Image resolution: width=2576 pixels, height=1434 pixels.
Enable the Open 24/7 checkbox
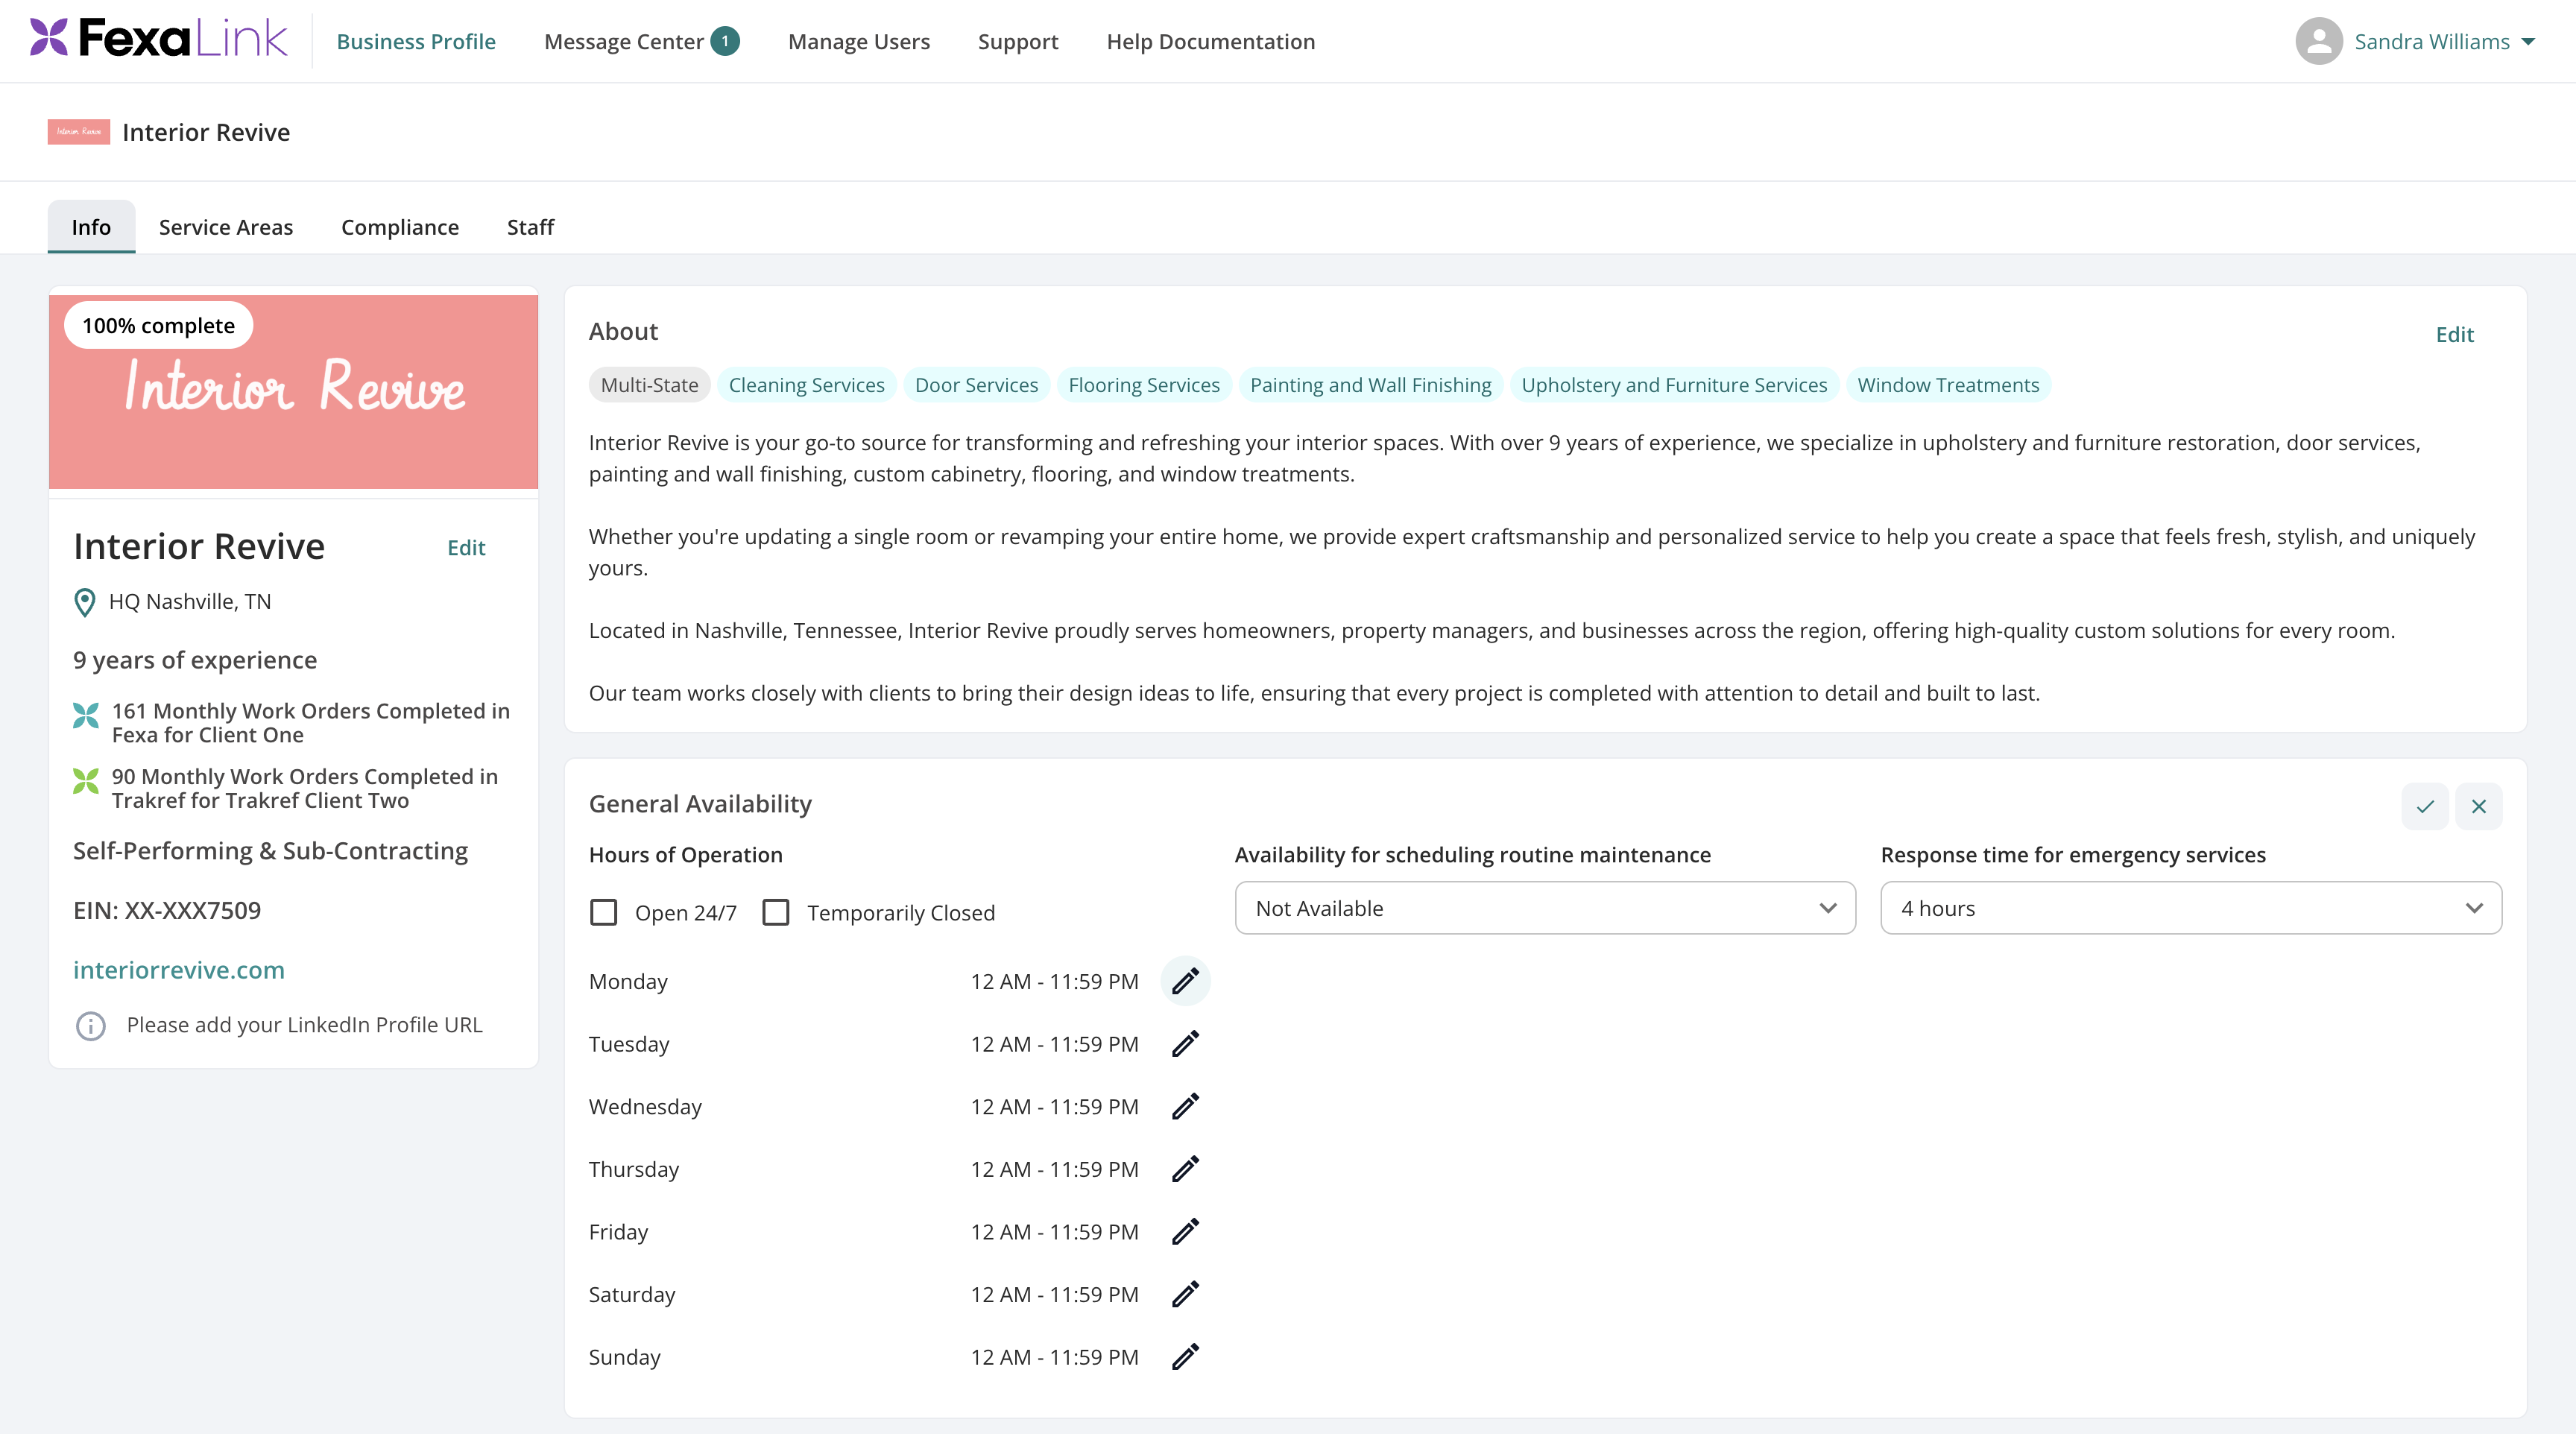pyautogui.click(x=603, y=912)
